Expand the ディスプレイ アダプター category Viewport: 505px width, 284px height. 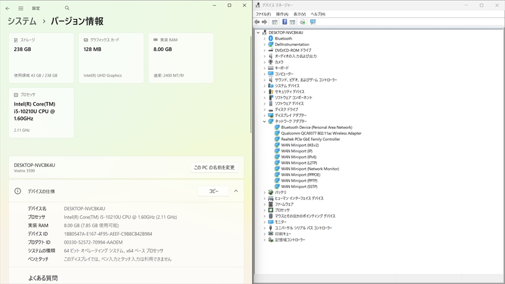tap(264, 115)
